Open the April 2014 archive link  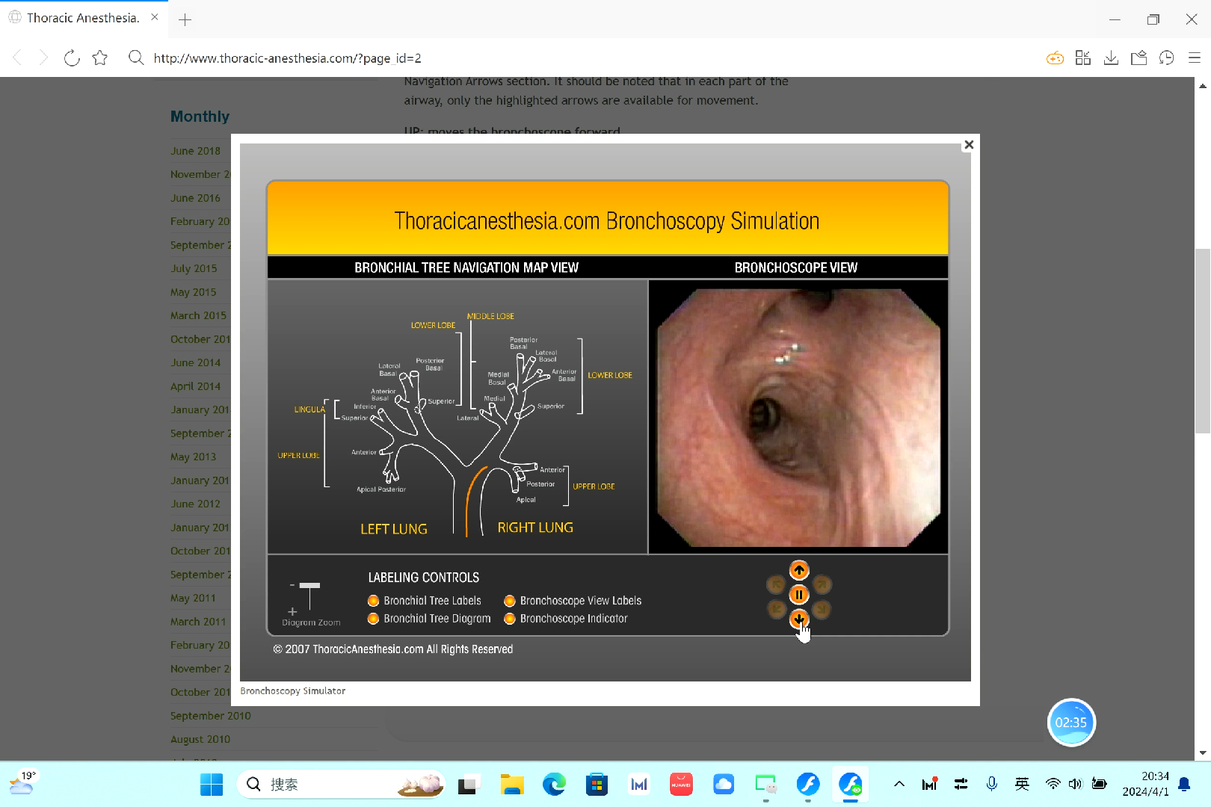tap(195, 386)
